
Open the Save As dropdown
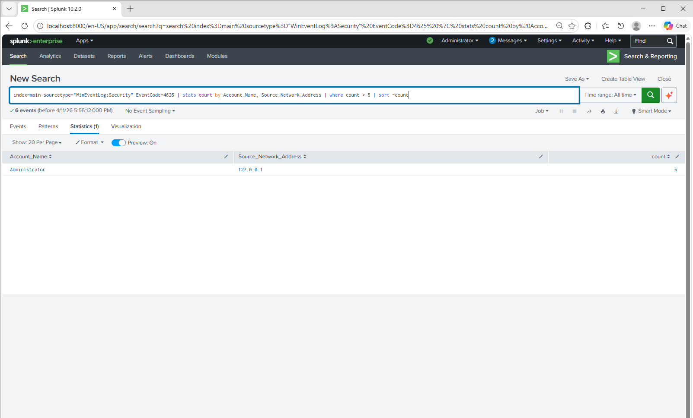pyautogui.click(x=577, y=79)
